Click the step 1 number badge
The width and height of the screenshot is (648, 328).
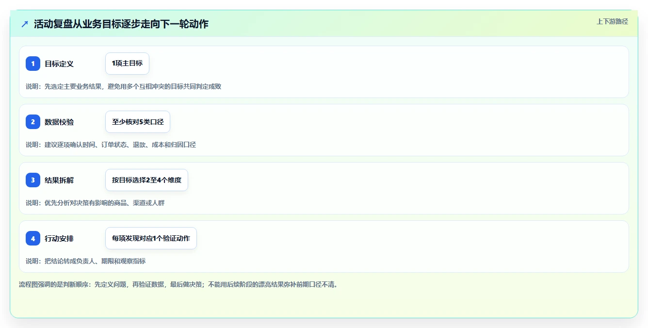pyautogui.click(x=33, y=64)
